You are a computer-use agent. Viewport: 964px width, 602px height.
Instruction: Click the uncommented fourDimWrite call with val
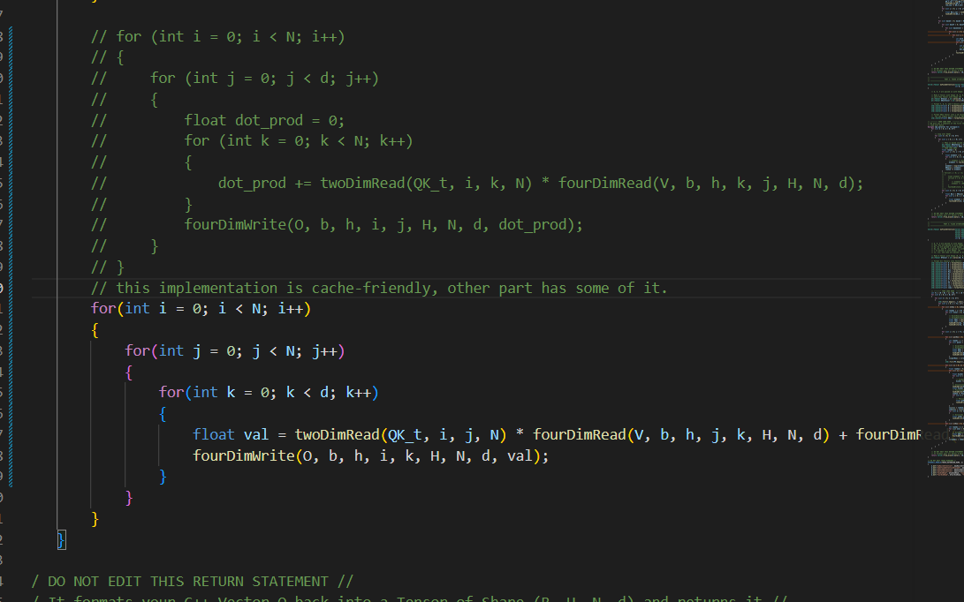point(371,455)
